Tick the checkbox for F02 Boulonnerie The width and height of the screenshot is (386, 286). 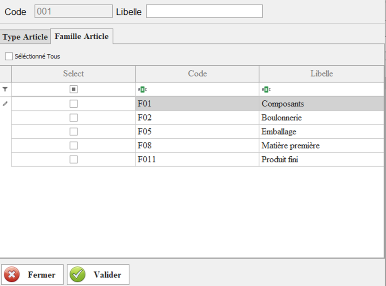click(x=74, y=118)
